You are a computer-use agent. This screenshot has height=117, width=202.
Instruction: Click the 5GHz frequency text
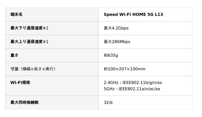tap(109, 89)
